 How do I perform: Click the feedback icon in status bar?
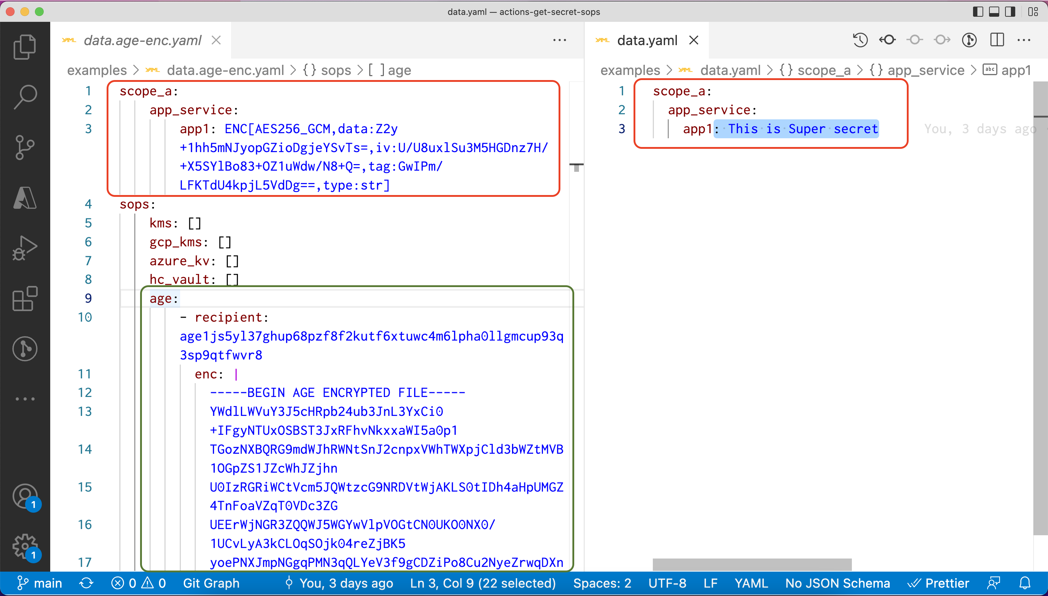click(993, 583)
